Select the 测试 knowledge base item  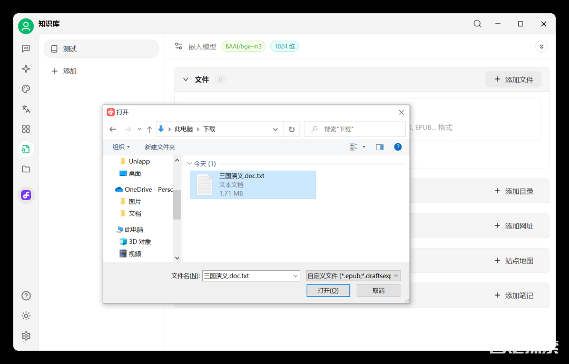coord(101,49)
